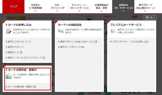This screenshot has width=162, height=95.
Task: Open the リボ・キャッシング menu
Action: (57, 7)
